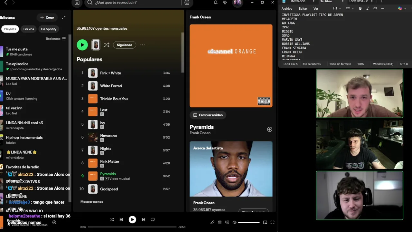Click the plus Crear button in library

tap(47, 17)
